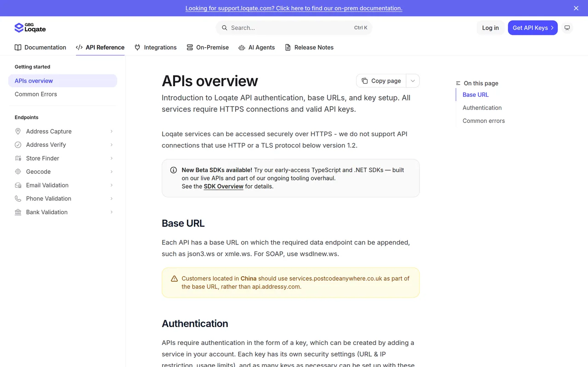
Task: Select APIs overview in sidebar
Action: 62,81
